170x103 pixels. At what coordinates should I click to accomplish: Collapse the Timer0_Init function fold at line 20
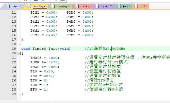19,53
